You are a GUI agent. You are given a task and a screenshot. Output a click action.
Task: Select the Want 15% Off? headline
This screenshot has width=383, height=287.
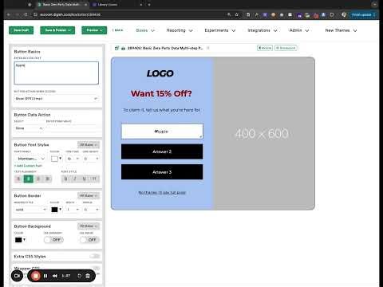161,93
